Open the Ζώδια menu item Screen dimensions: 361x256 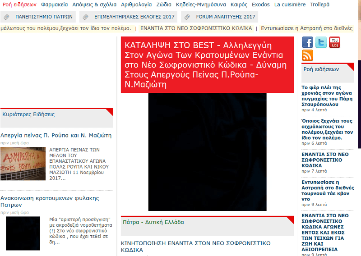point(164,5)
